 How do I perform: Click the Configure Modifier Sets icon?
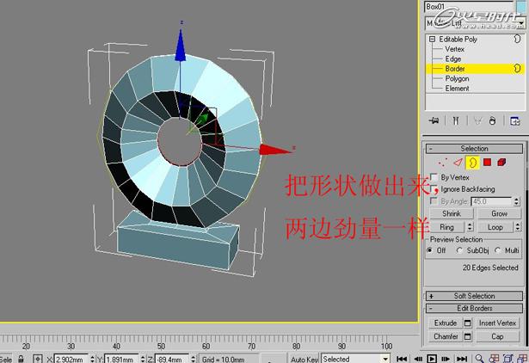click(x=515, y=120)
